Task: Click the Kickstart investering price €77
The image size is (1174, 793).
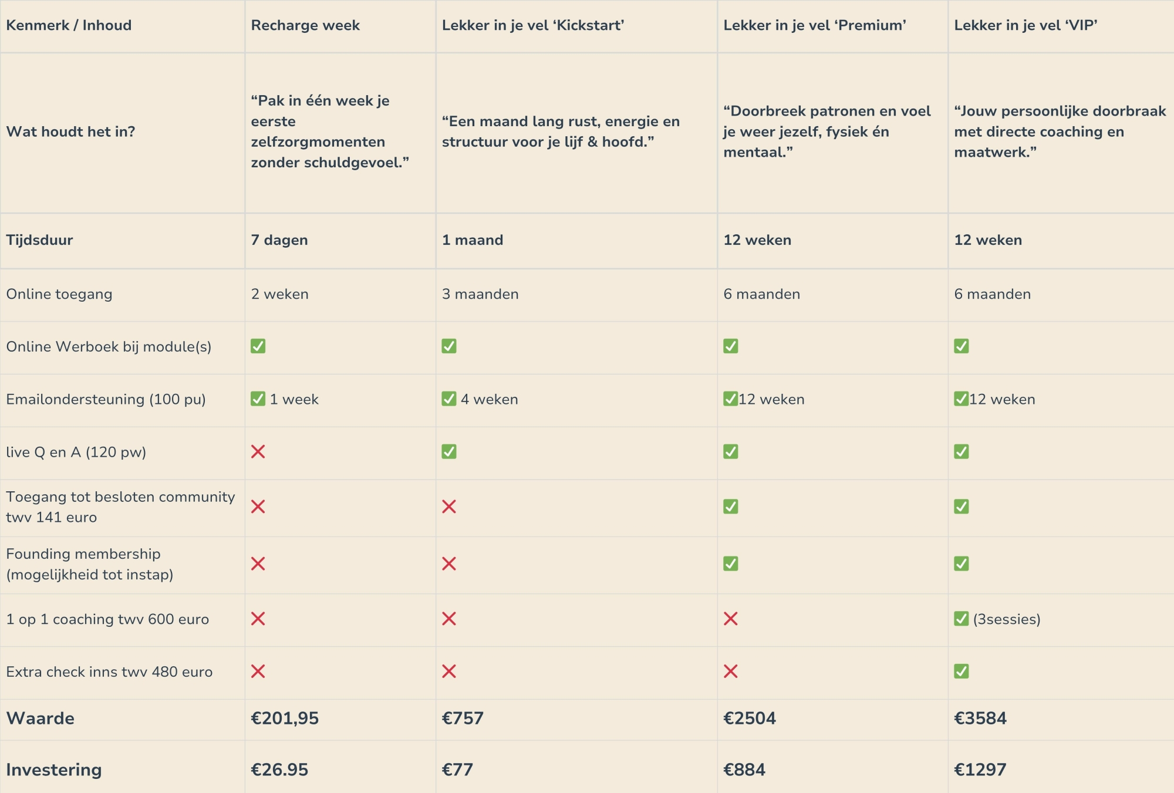Action: pos(457,770)
